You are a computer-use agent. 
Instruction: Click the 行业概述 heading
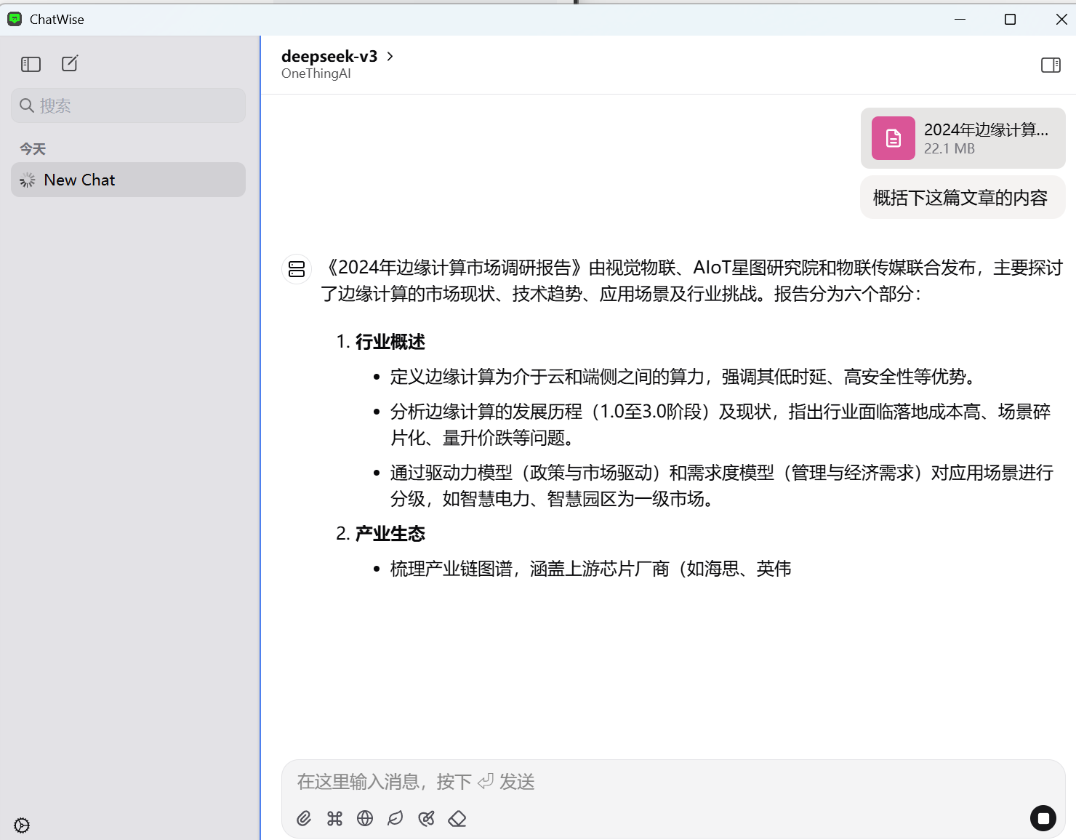390,342
